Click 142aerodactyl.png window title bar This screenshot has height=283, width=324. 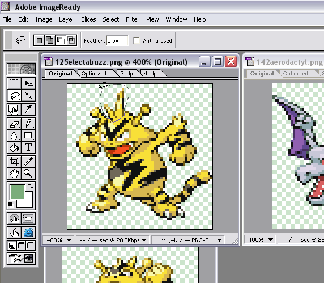point(283,62)
